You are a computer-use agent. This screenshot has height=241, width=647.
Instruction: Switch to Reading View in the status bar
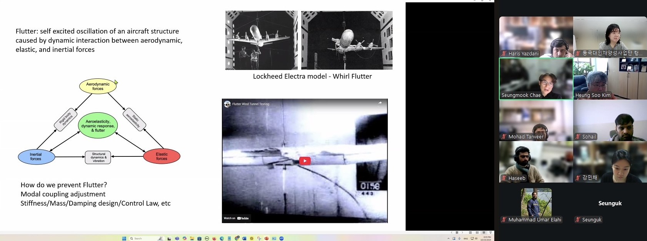484,233
